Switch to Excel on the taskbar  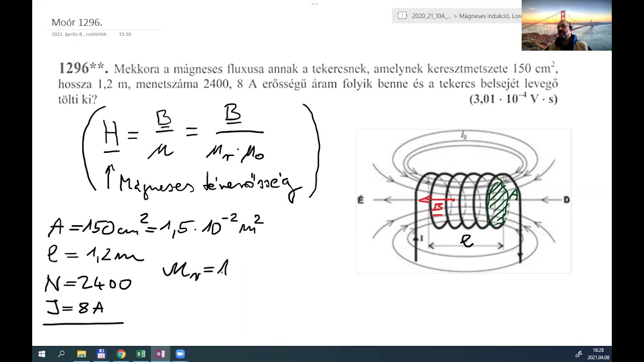[141, 354]
